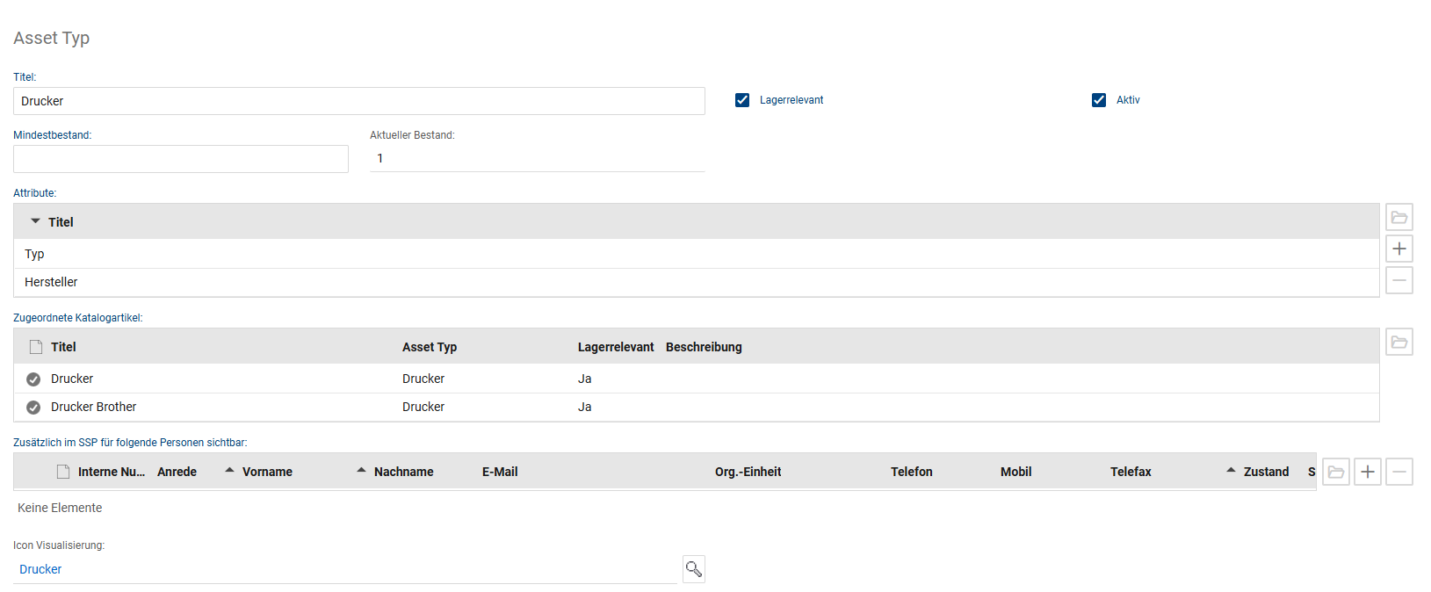Click into the Mindestbestand input field
Image resolution: width=1431 pixels, height=592 pixels.
(181, 159)
